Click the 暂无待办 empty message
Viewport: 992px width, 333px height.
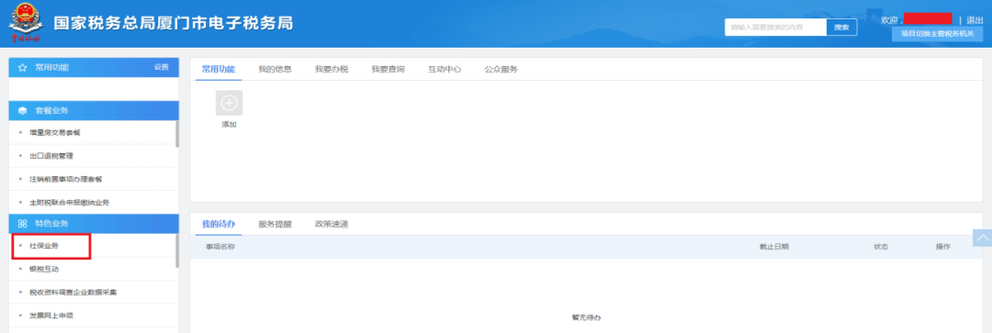pyautogui.click(x=586, y=317)
